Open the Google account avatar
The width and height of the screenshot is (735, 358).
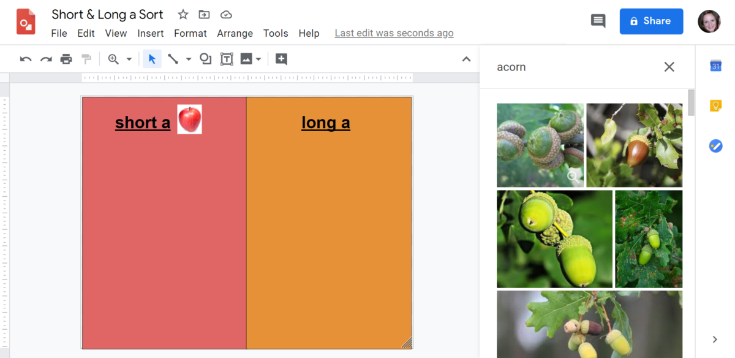click(709, 21)
